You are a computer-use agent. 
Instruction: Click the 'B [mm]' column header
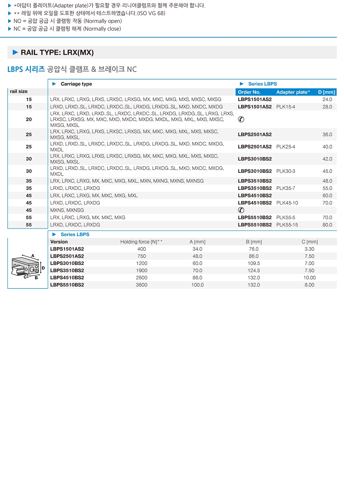coord(254,242)
